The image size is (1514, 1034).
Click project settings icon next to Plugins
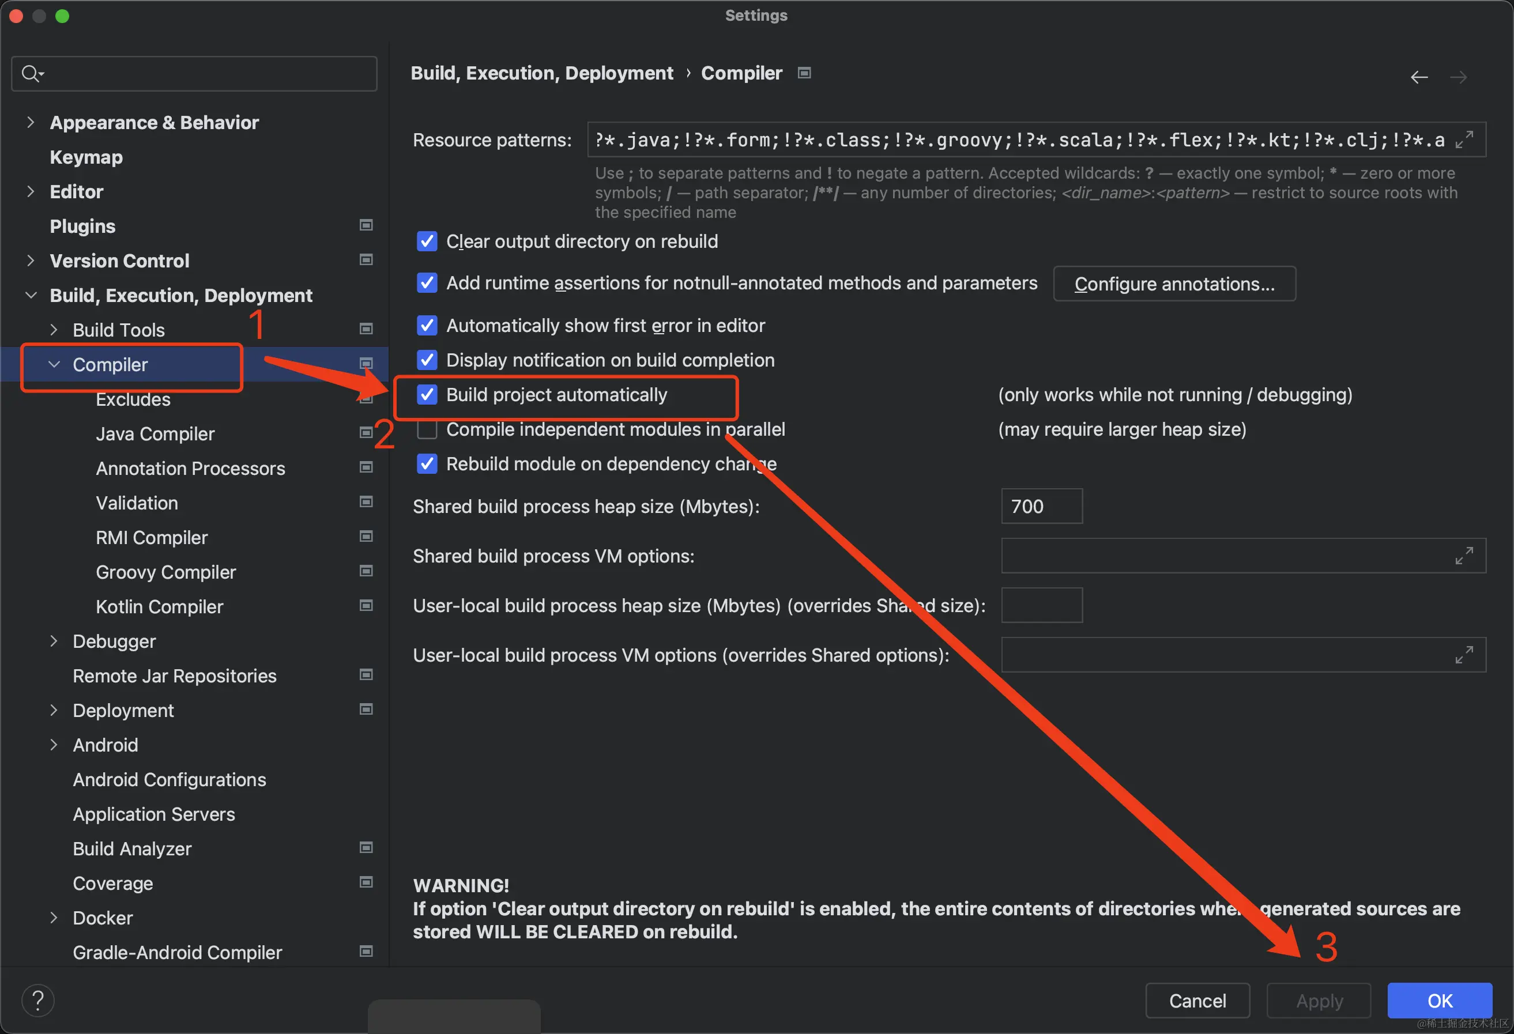366,225
